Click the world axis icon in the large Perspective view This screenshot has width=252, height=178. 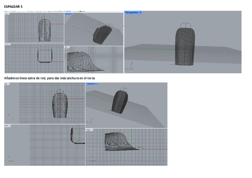[x=129, y=66]
